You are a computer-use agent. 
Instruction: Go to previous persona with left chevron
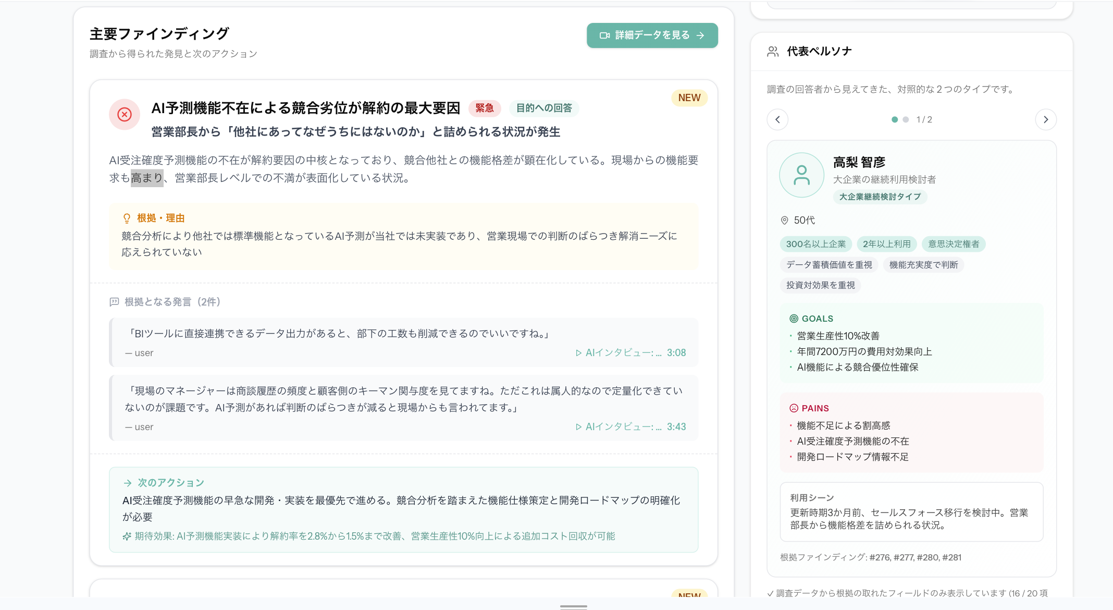(777, 119)
